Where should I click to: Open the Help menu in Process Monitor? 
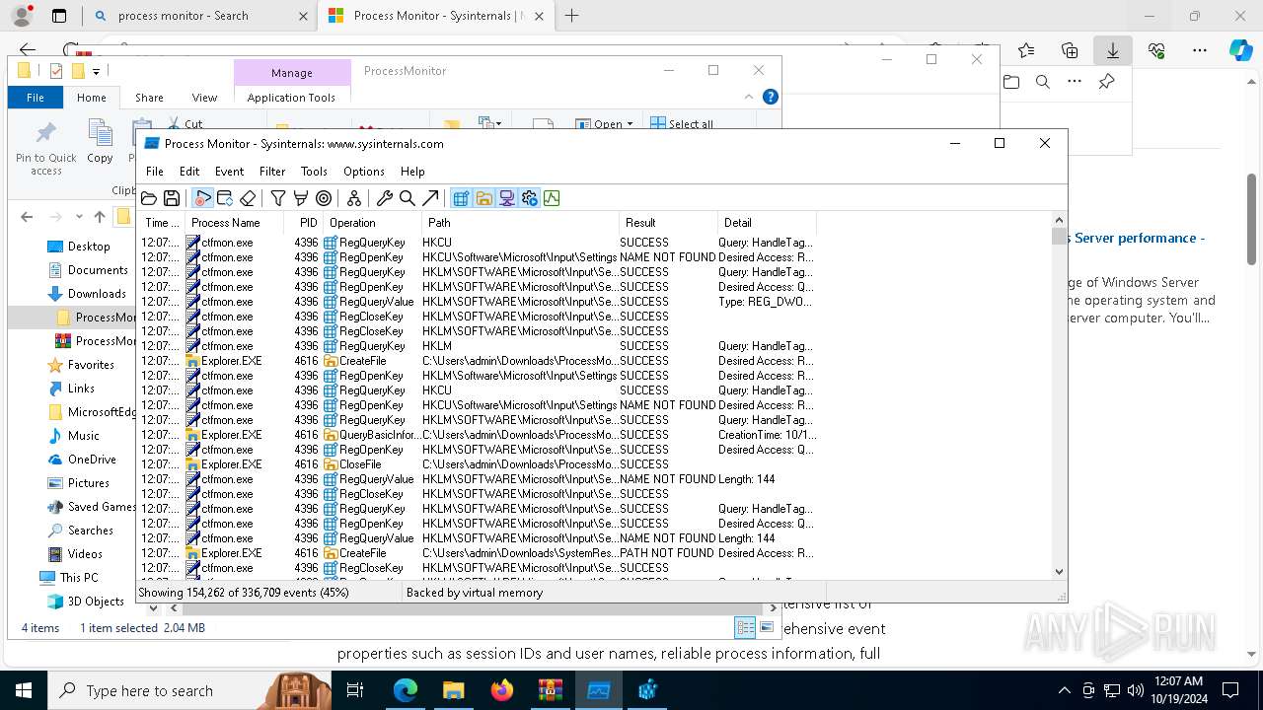(x=412, y=171)
